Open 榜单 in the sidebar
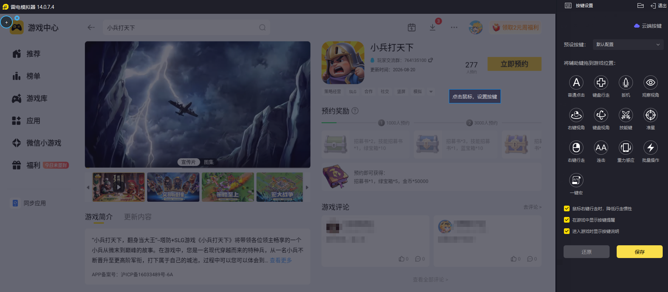Viewport: 668px width, 292px height. tap(27, 76)
